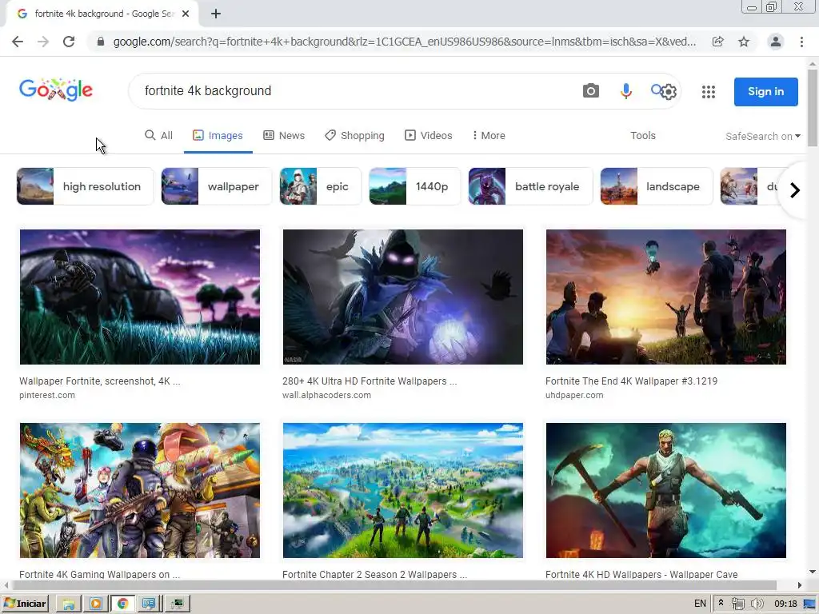
Task: Open the Chapter 2 Season 2 island thumbnail
Action: point(403,491)
